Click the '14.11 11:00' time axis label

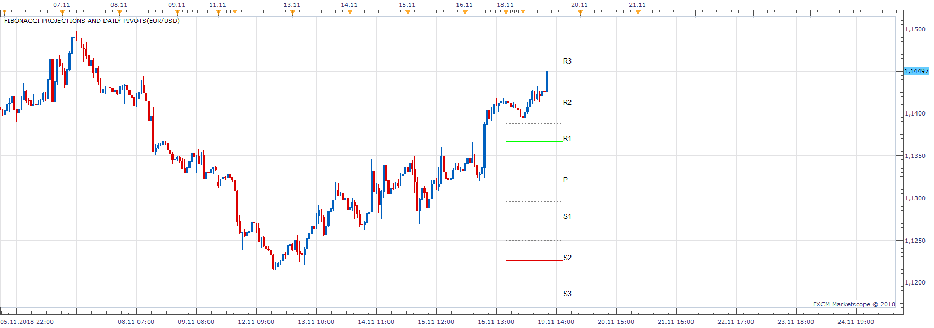376,322
